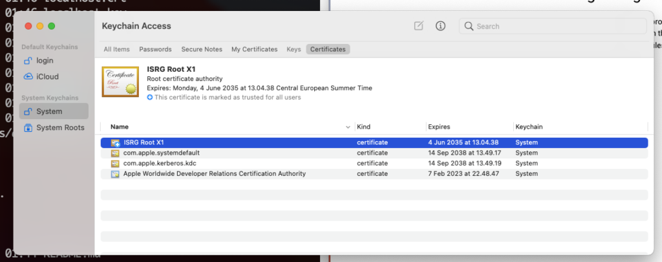Click the blue plus trusted badge
The image size is (662, 262).
[150, 97]
